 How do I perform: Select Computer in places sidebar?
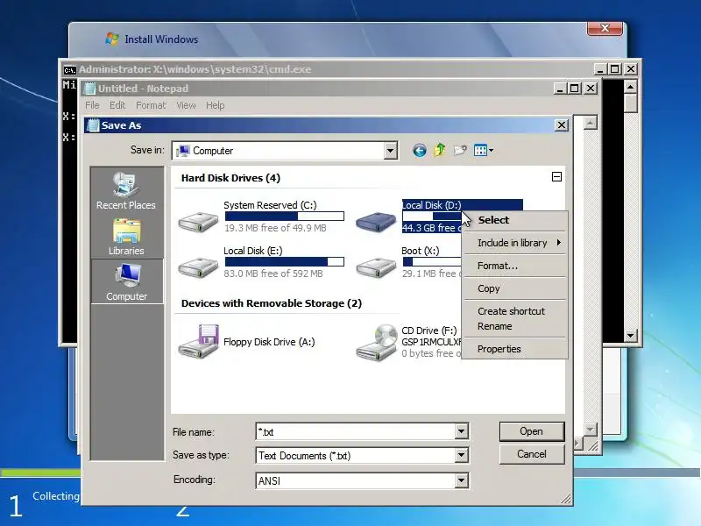127,281
